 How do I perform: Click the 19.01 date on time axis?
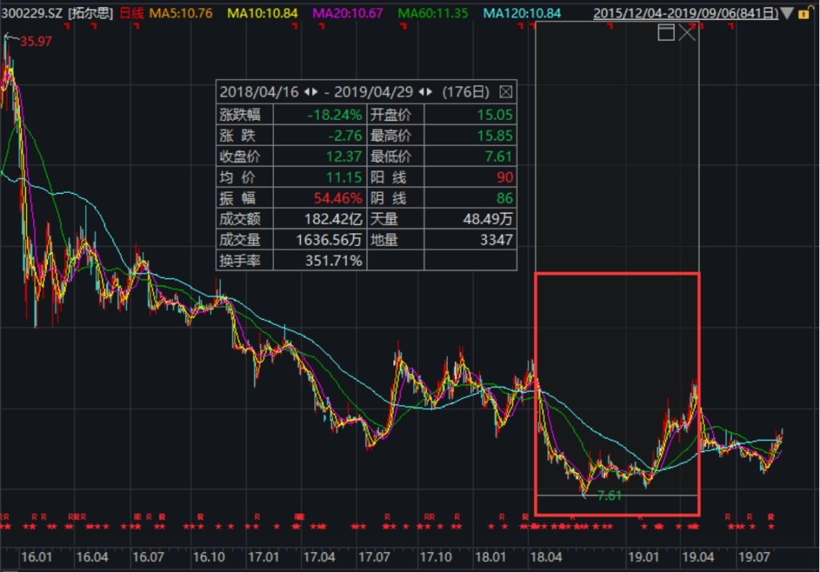(x=642, y=556)
